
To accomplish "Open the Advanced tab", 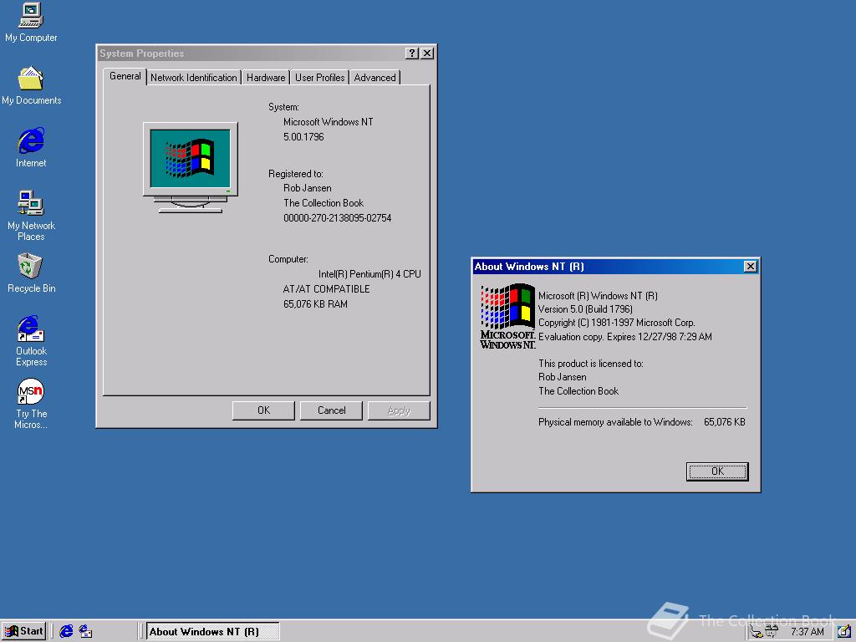I will pyautogui.click(x=375, y=78).
